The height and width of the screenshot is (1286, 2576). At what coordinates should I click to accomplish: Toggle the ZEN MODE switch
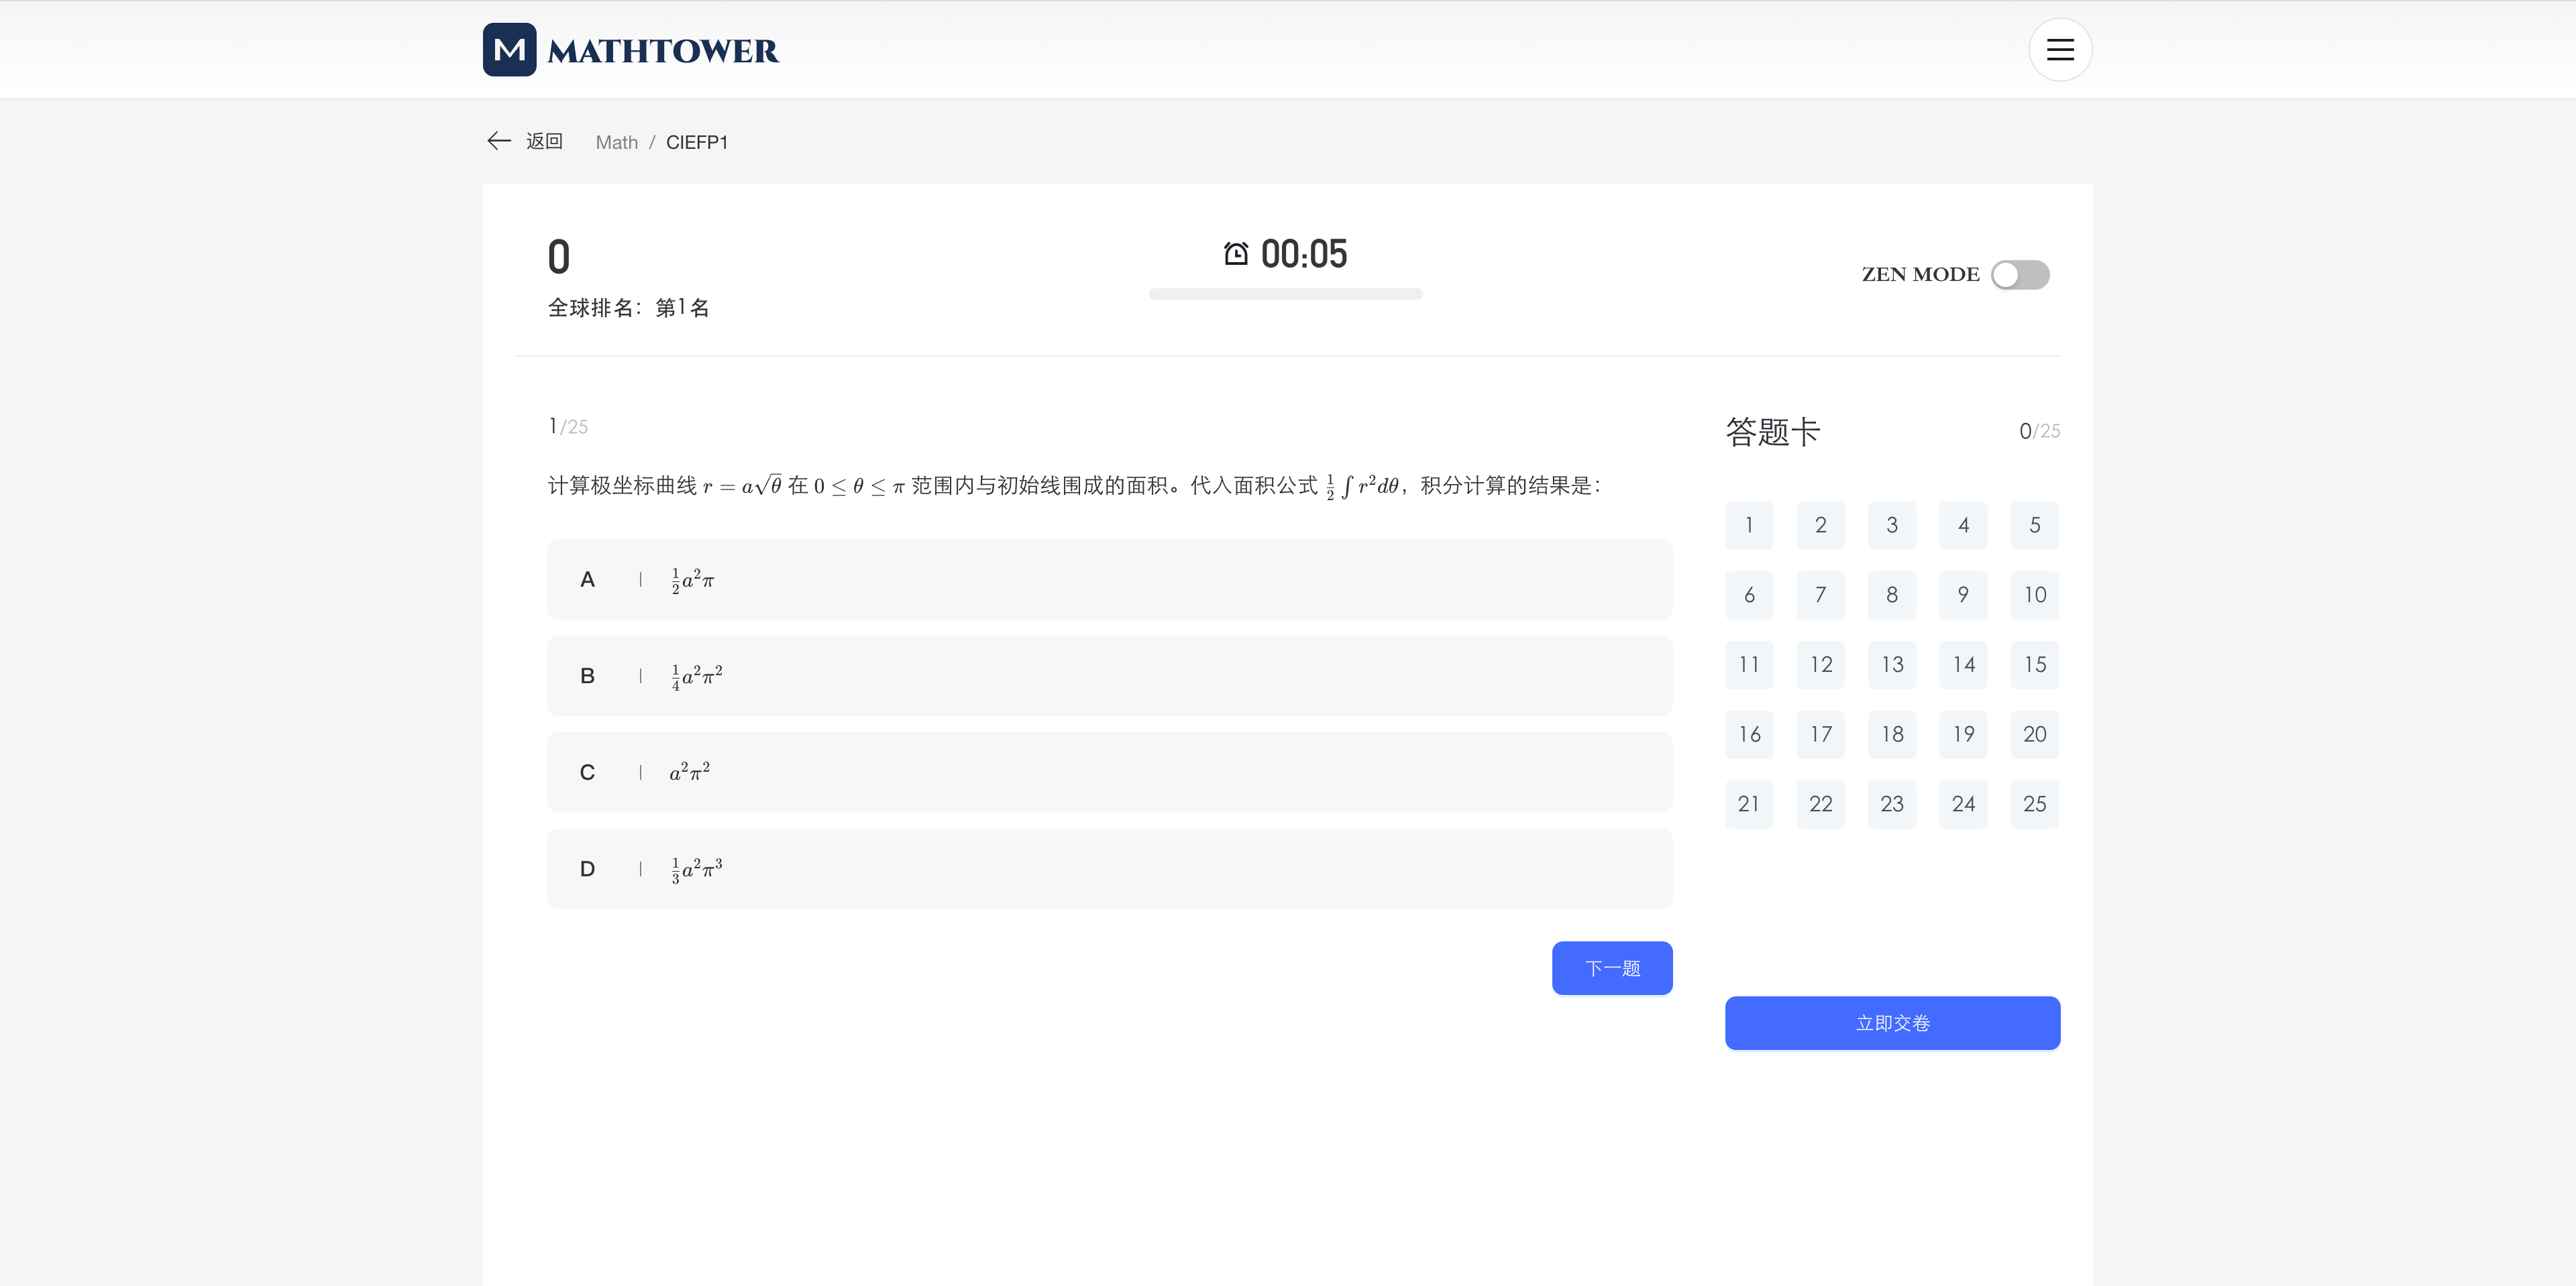(x=2020, y=275)
